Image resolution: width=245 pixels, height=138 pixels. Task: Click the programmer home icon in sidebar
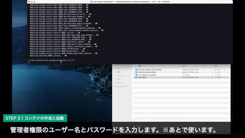[116, 86]
